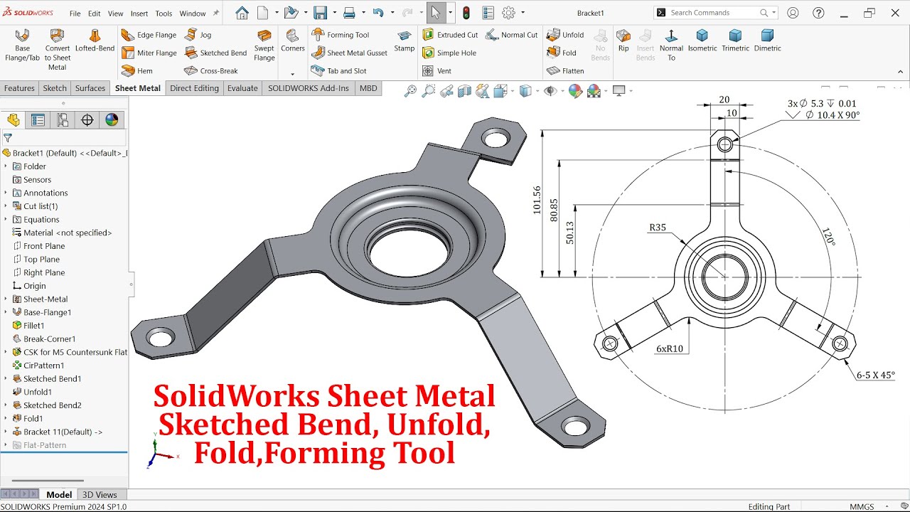
Task: Select the Rip tool
Action: (623, 41)
